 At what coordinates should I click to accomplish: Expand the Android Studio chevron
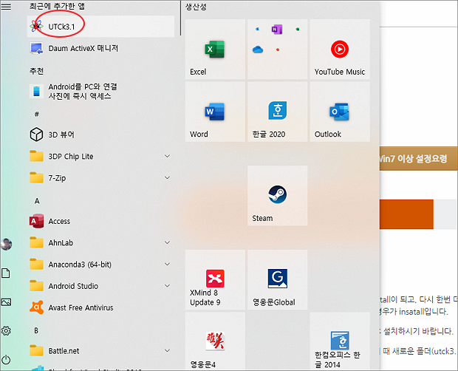coord(168,286)
